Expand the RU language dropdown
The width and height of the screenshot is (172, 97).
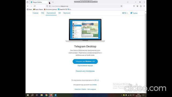pos(125,13)
